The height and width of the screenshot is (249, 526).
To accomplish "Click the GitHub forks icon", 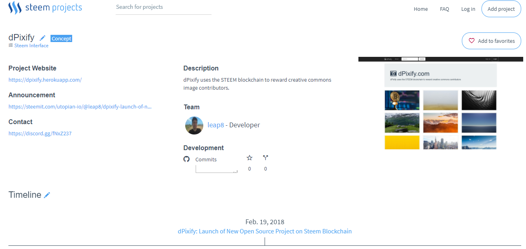I will pos(265,158).
